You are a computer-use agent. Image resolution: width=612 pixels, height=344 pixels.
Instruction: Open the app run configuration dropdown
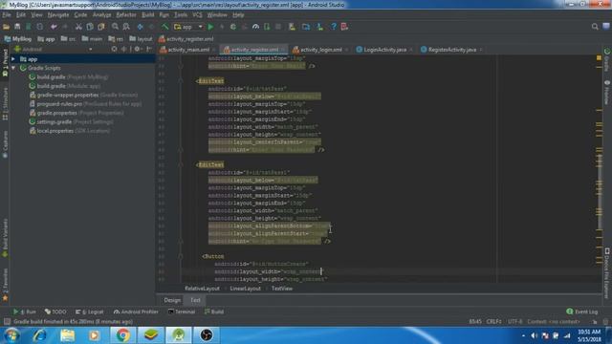click(x=188, y=27)
